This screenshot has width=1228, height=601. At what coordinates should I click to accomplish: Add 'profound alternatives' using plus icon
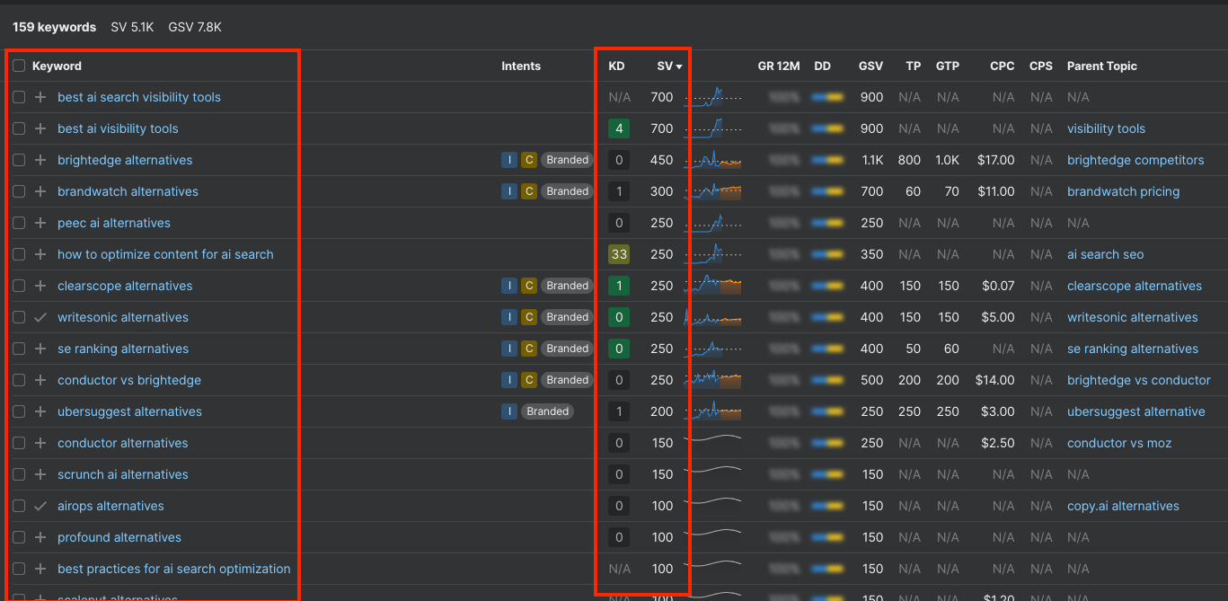coord(40,537)
